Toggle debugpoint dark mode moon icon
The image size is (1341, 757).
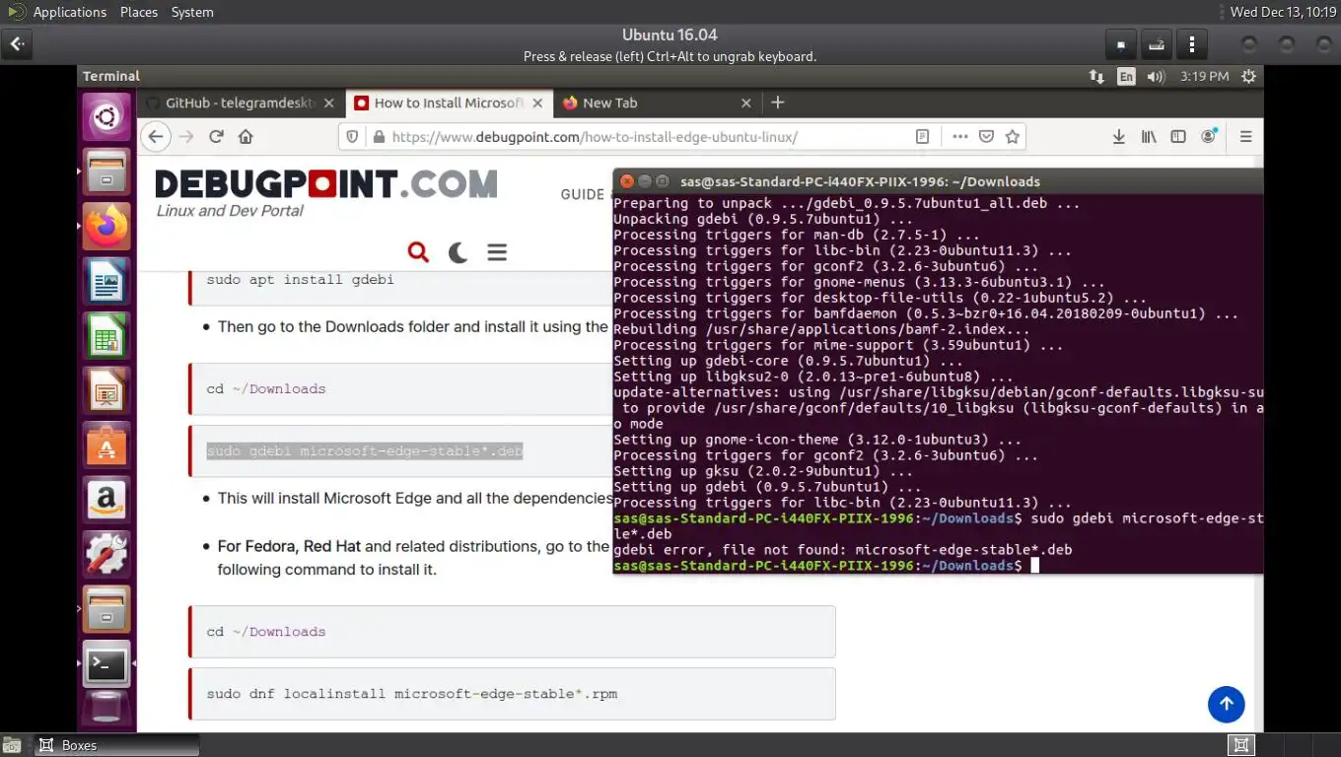[458, 252]
